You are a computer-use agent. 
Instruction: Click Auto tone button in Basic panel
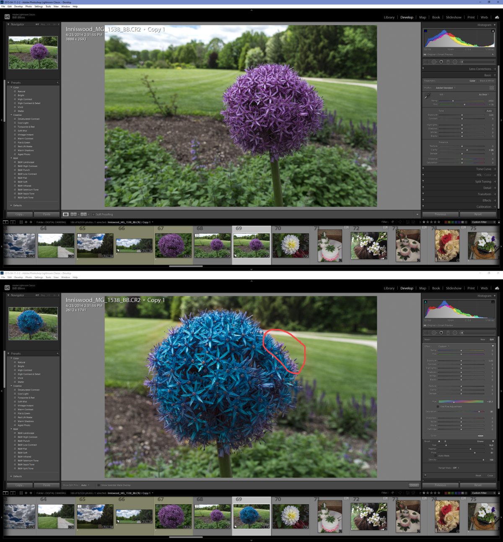click(489, 111)
